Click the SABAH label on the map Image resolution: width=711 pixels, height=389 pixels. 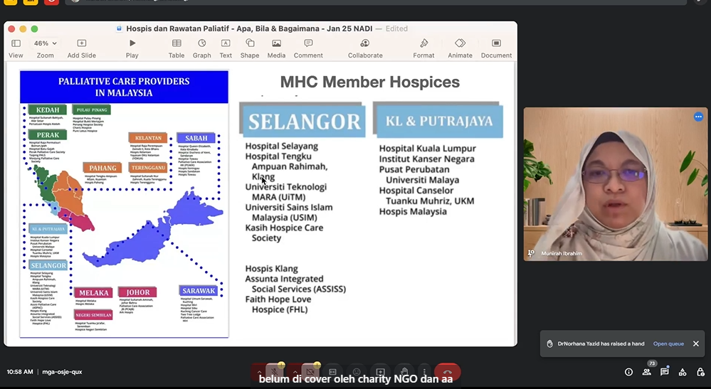click(x=196, y=138)
